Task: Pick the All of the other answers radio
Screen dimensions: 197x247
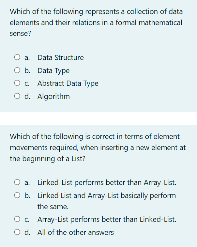Action: [x=17, y=232]
